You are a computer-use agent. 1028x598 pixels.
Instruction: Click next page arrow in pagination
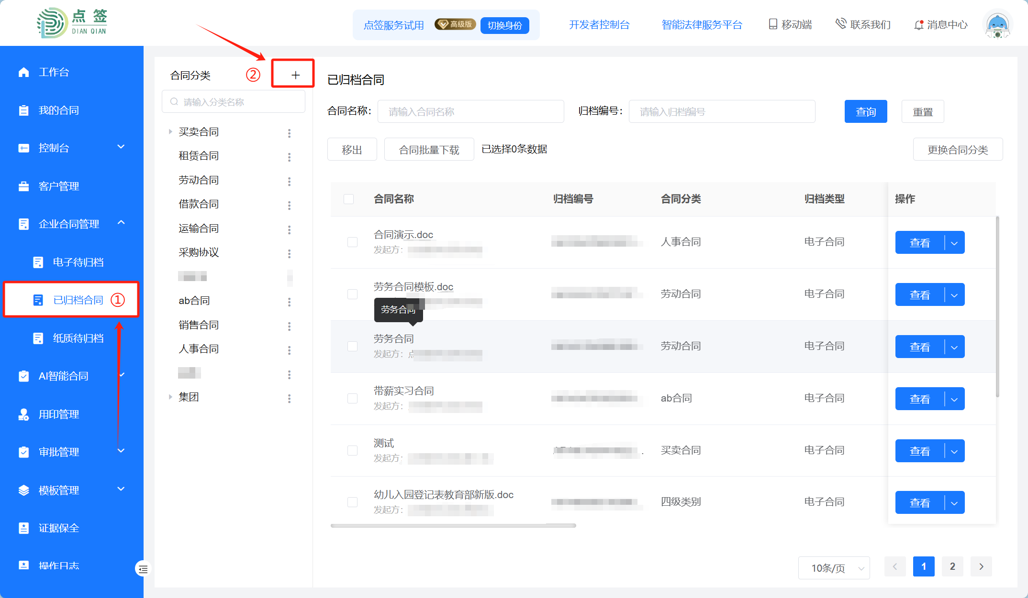point(981,566)
